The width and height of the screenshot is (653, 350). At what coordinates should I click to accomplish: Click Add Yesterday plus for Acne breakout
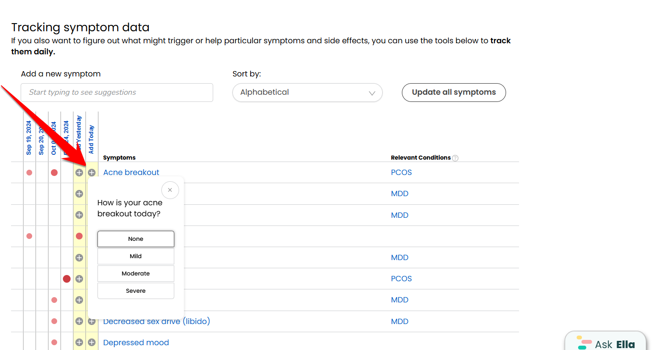pyautogui.click(x=79, y=173)
